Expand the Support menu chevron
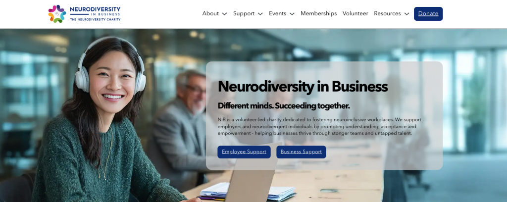This screenshot has height=202, width=507. pyautogui.click(x=260, y=14)
